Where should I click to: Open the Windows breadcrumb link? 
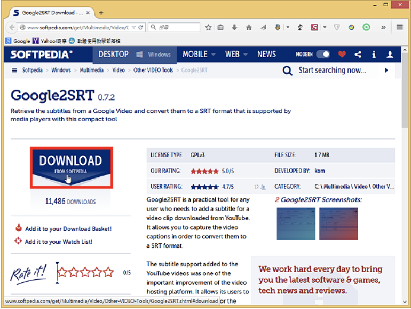point(61,70)
